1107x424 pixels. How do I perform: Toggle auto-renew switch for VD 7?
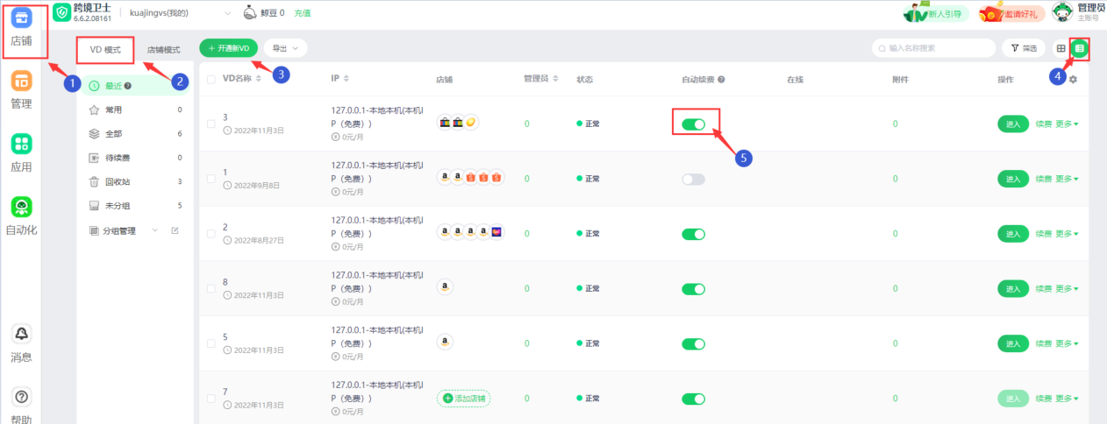(694, 398)
